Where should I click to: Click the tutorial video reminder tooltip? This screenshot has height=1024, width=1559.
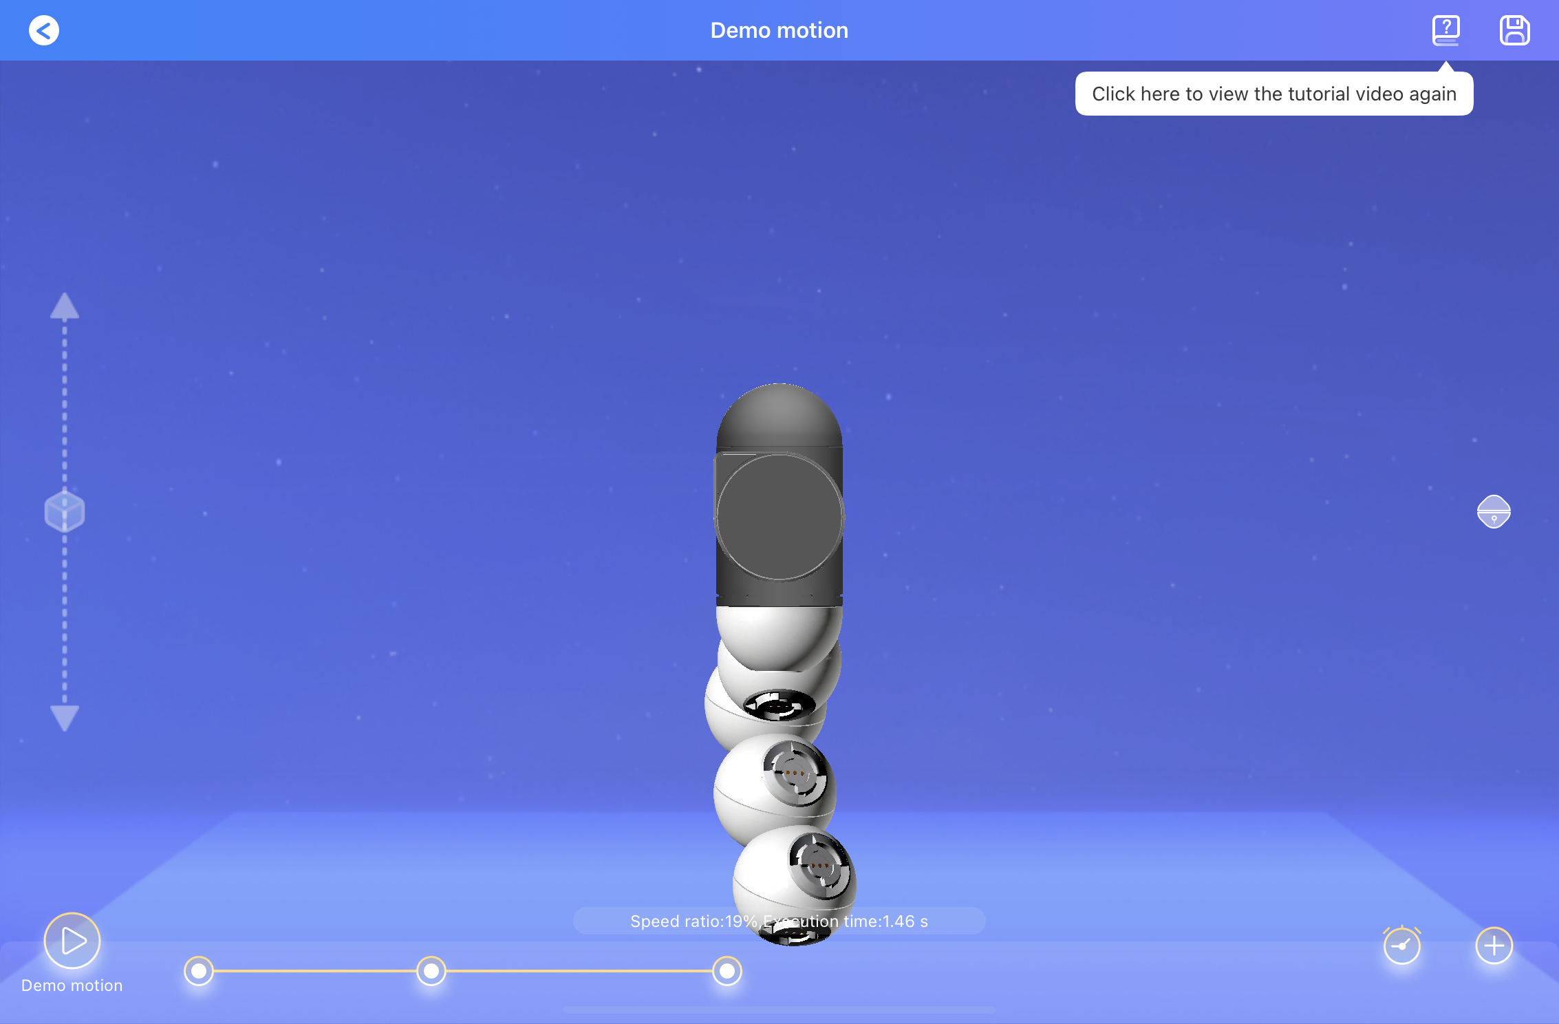(x=1273, y=94)
